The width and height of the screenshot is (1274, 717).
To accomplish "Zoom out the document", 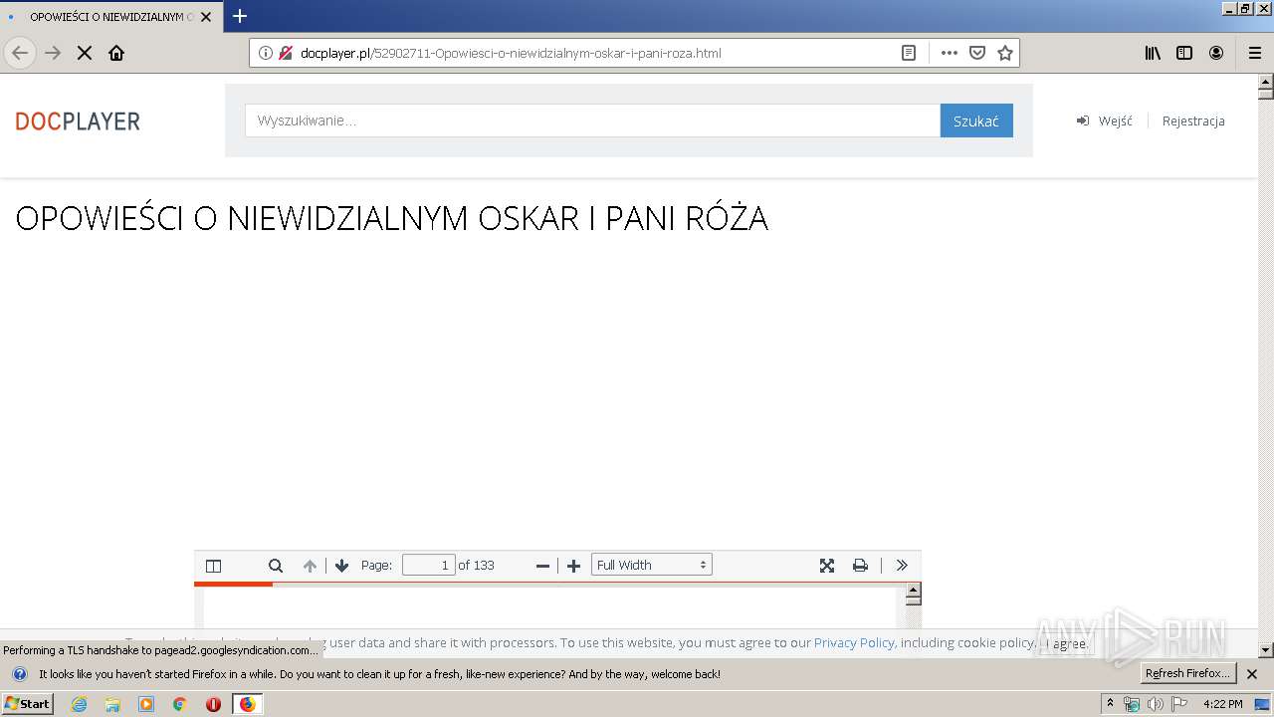I will (542, 566).
